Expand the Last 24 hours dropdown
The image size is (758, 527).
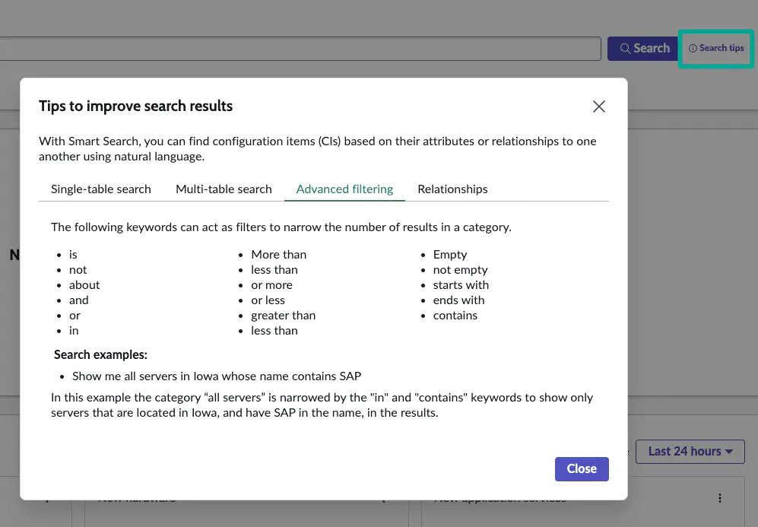(x=690, y=451)
